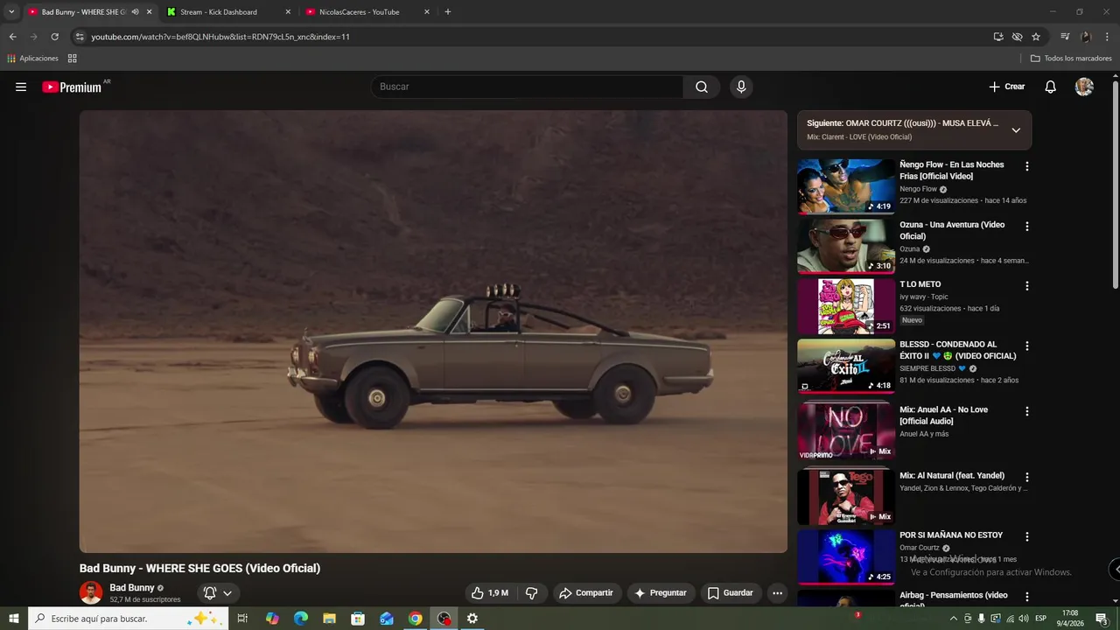
Task: Open Bad Bunny channel name link
Action: click(132, 588)
